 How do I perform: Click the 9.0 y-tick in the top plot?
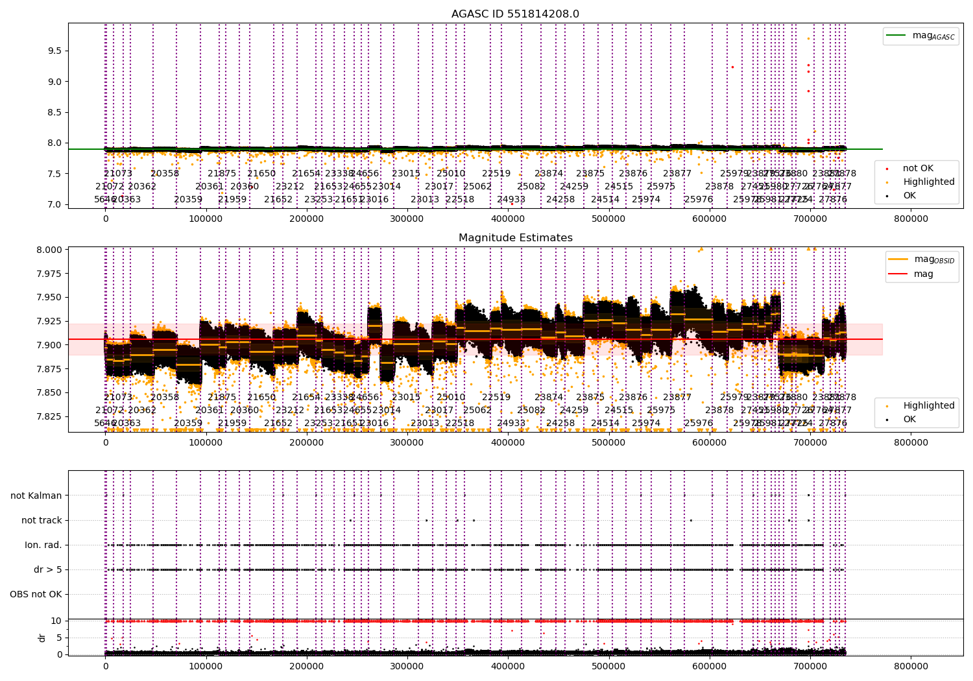tap(55, 82)
